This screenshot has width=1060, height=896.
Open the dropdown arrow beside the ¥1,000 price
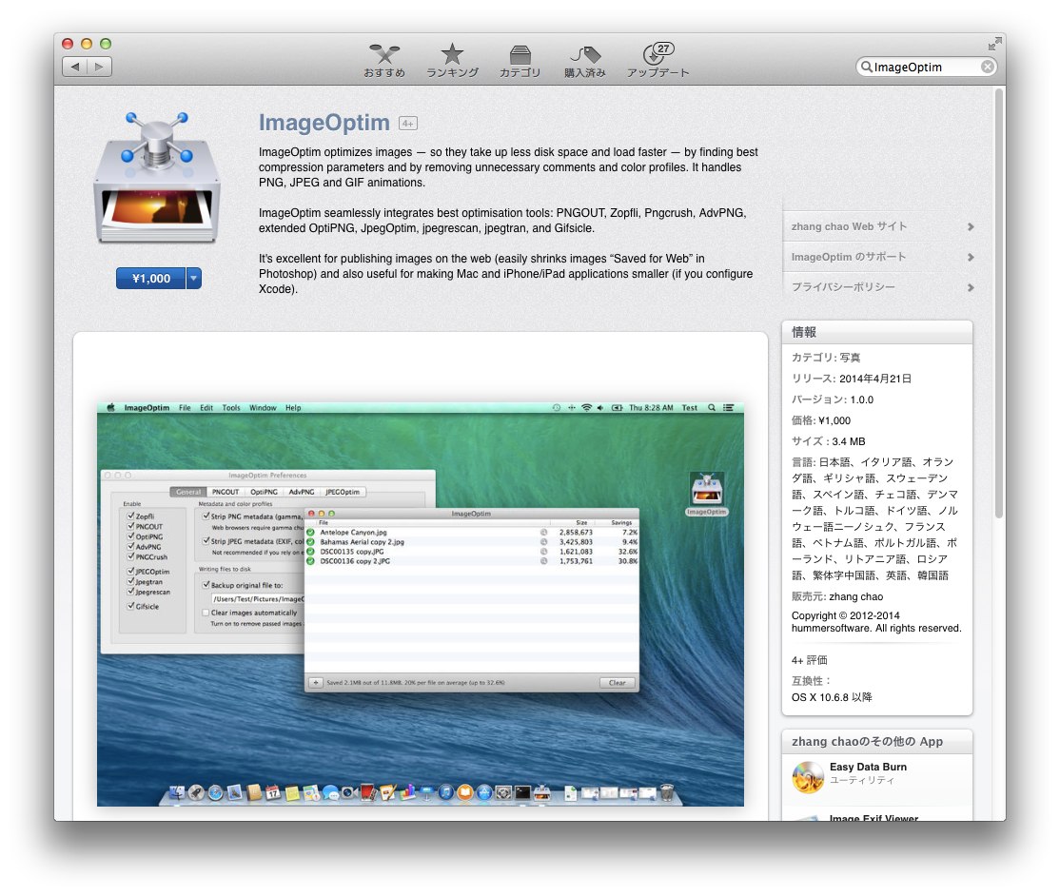(x=193, y=279)
